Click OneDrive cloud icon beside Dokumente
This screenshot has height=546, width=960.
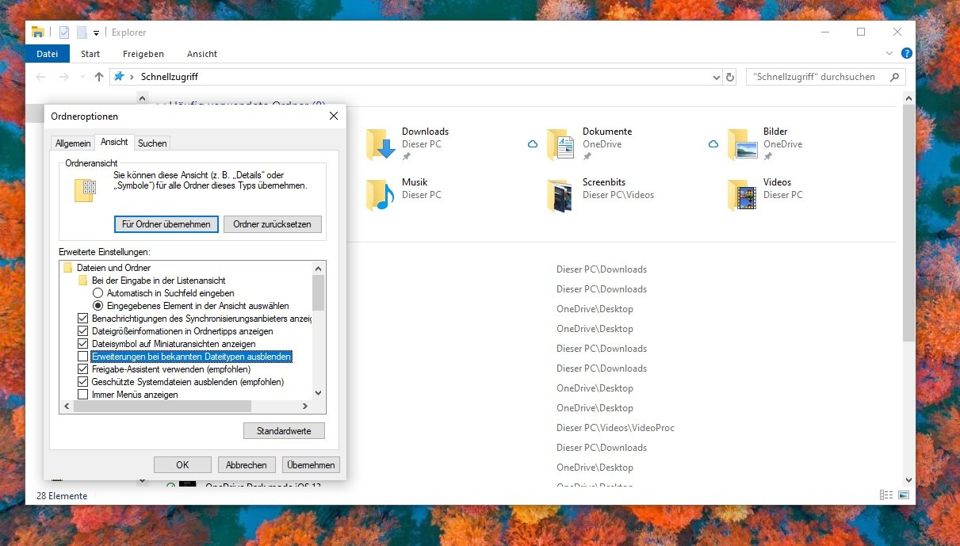pos(533,144)
